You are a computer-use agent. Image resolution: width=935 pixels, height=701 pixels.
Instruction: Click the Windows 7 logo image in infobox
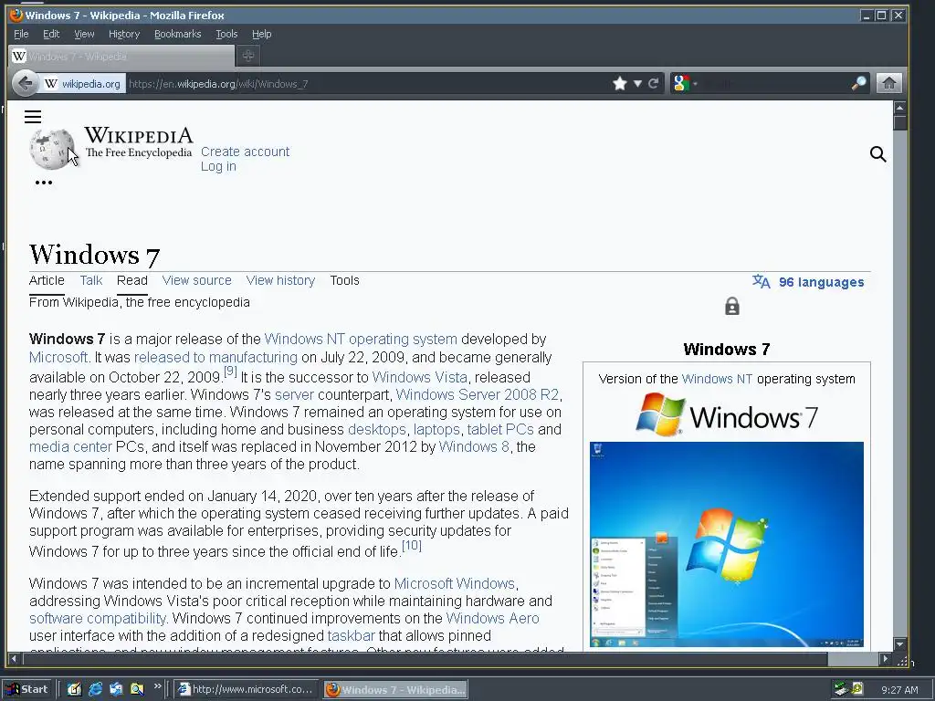coord(726,415)
